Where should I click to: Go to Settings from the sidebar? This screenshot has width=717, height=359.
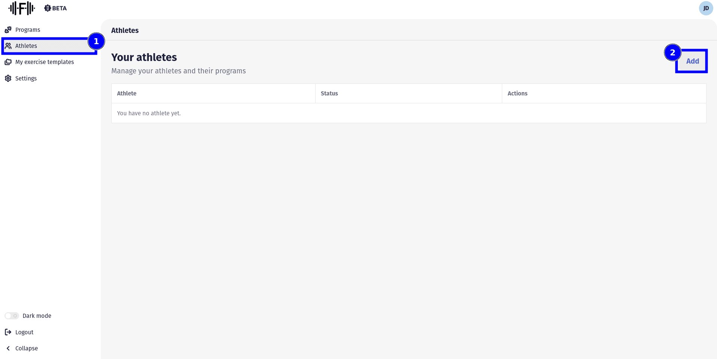point(26,79)
